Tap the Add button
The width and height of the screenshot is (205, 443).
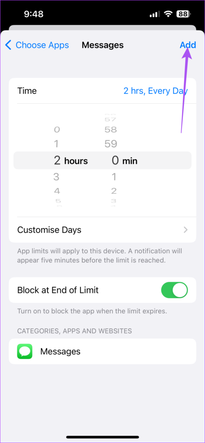[188, 45]
